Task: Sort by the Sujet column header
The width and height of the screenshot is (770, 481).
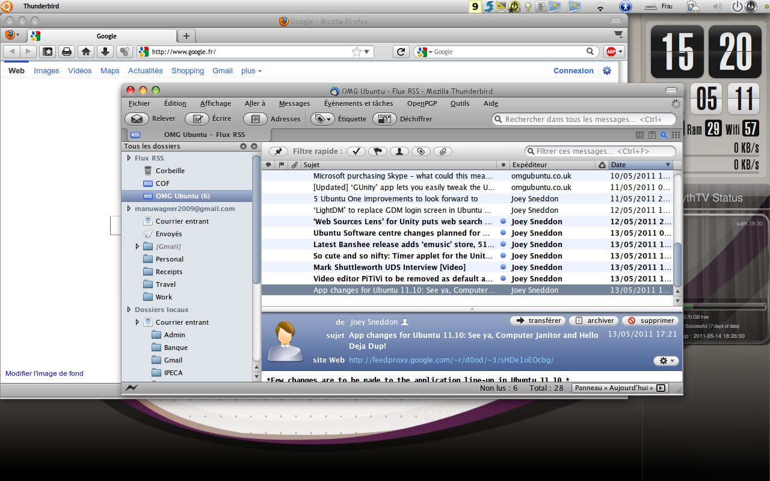Action: click(399, 165)
